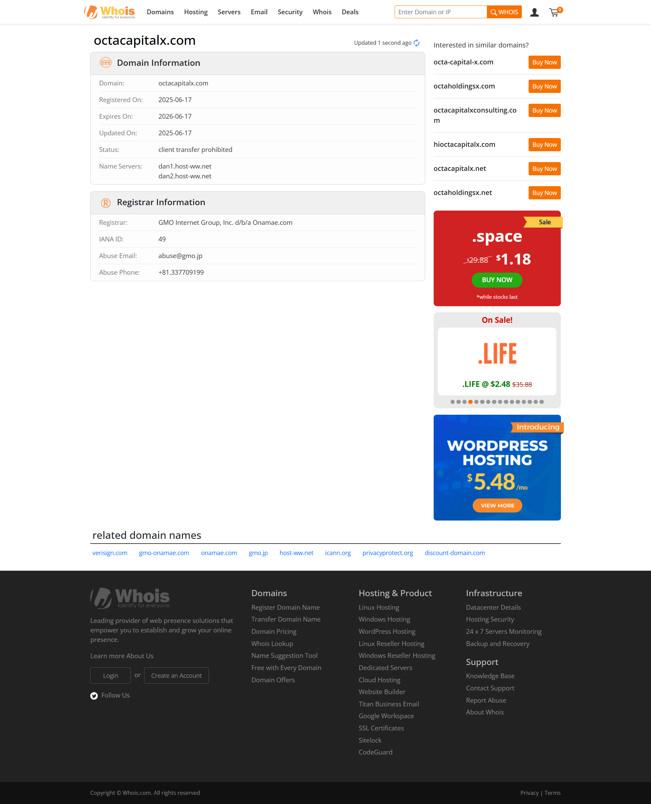
Task: Click the Twitter Follow Us icon
Action: click(x=94, y=695)
